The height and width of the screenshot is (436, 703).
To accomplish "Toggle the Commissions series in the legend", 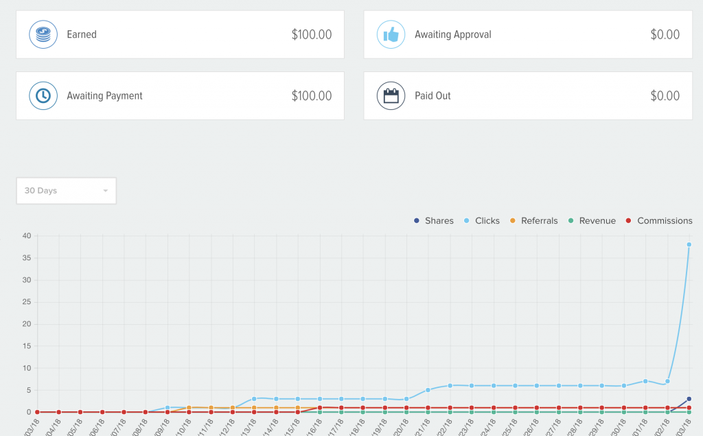I will pyautogui.click(x=659, y=220).
